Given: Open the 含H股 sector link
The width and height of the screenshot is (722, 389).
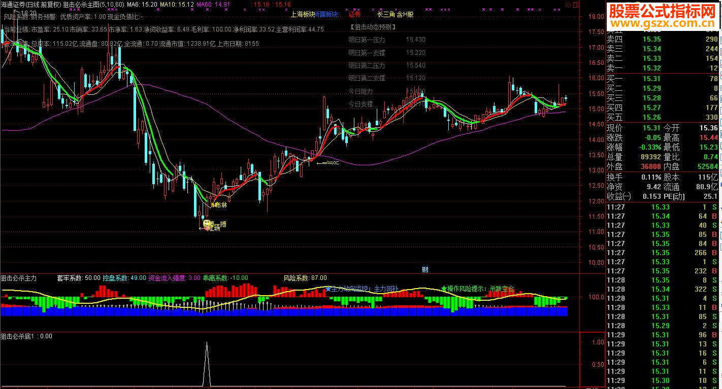Looking at the screenshot, I should click(x=405, y=14).
